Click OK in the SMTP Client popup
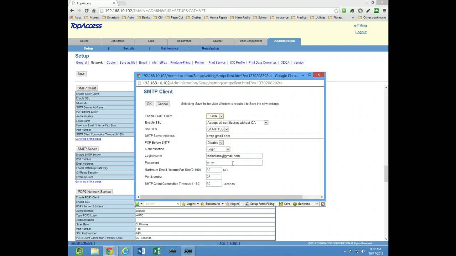Image resolution: width=456 pixels, height=256 pixels. tap(149, 104)
